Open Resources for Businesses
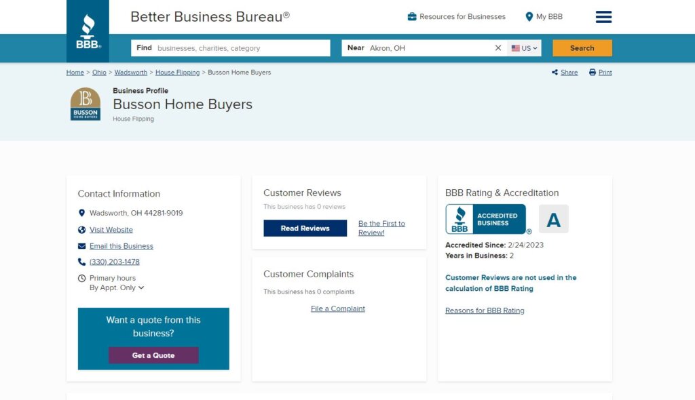Viewport: 695px width, 400px height. pyautogui.click(x=457, y=17)
